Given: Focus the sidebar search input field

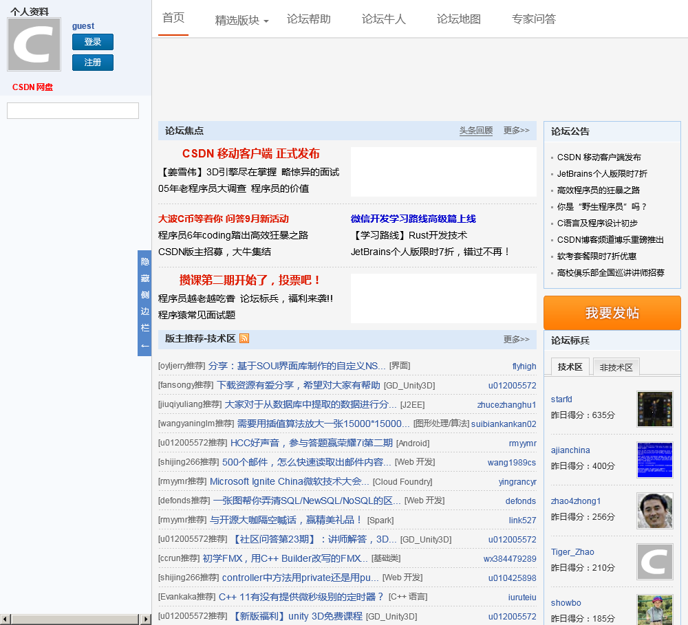Looking at the screenshot, I should 73,111.
